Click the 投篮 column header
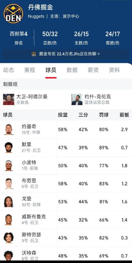 tap(63, 115)
